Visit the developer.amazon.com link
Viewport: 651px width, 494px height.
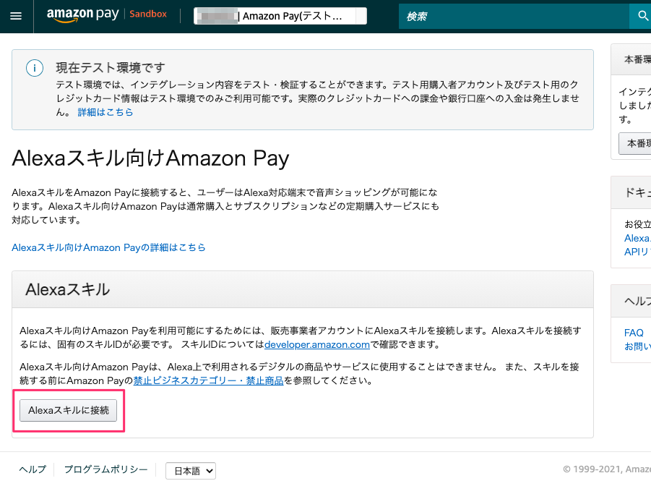point(316,345)
